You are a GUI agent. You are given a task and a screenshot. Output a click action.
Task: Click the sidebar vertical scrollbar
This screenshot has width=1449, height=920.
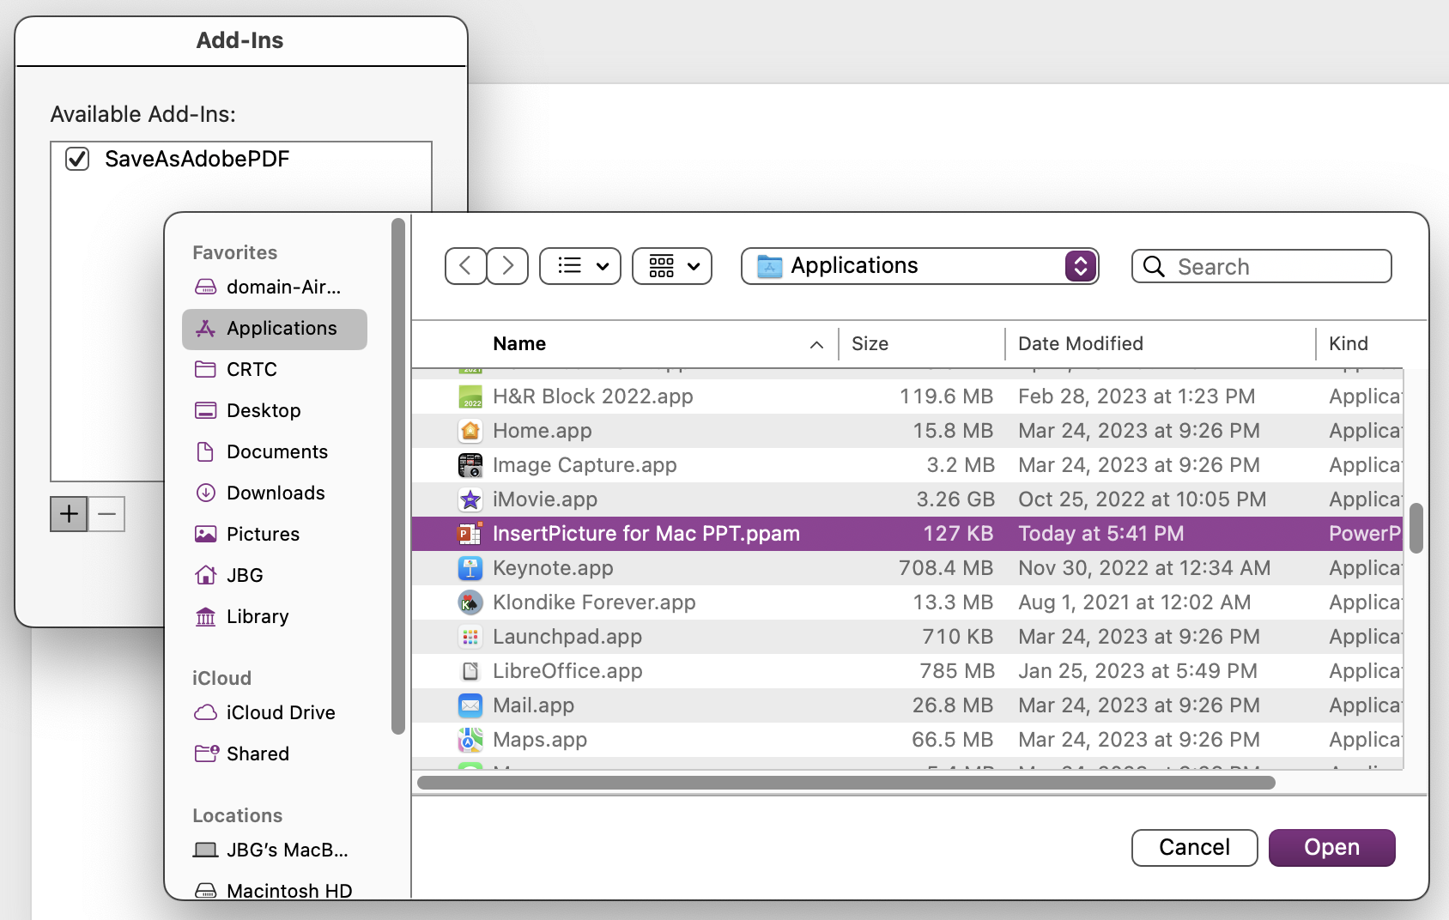(x=398, y=476)
